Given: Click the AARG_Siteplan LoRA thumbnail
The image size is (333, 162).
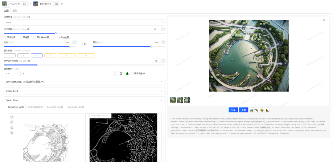Looking at the screenshot, I should click(4, 4).
